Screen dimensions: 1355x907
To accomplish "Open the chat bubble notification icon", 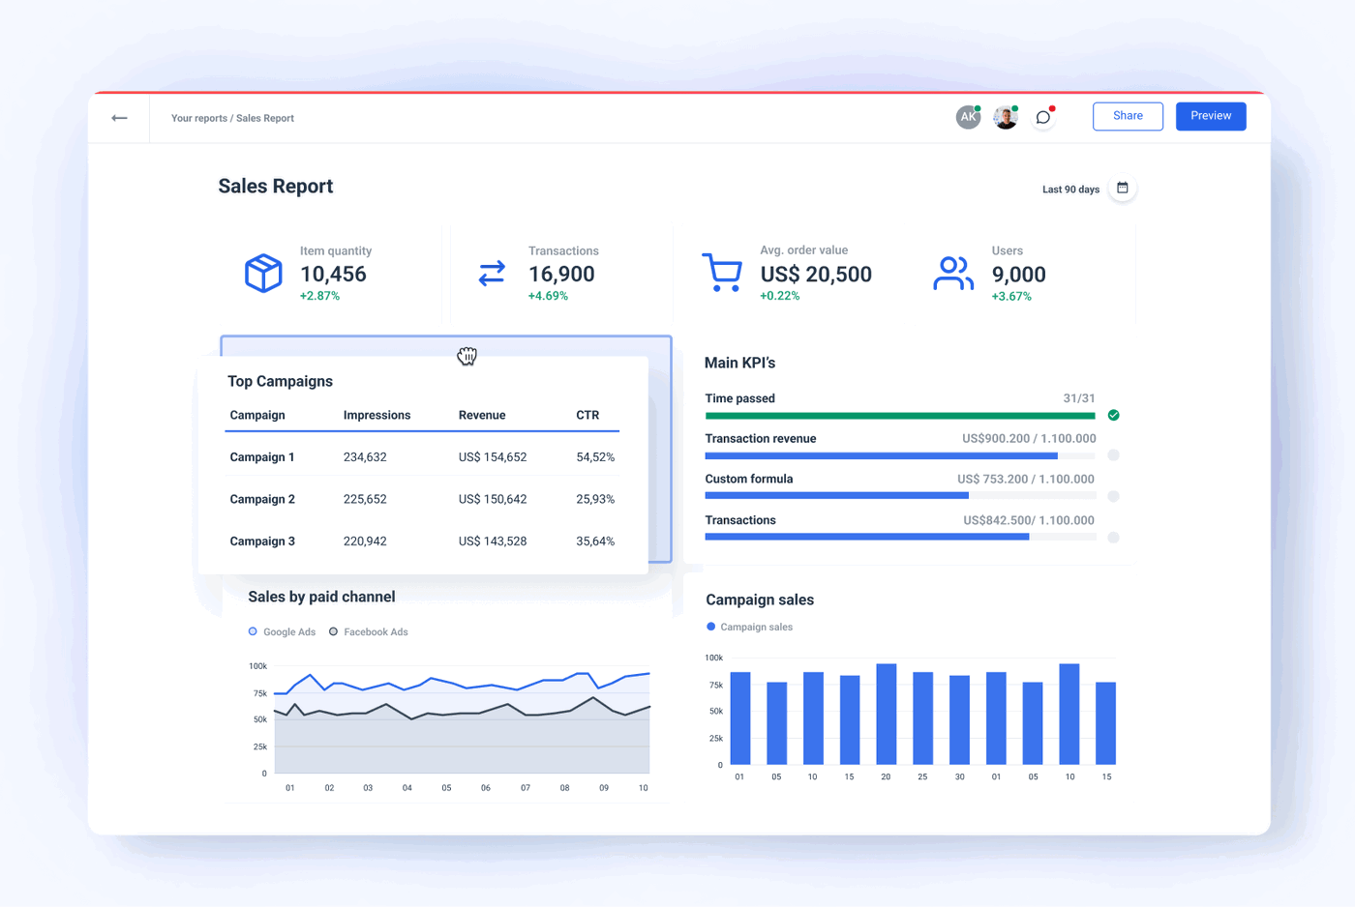I will [x=1042, y=117].
